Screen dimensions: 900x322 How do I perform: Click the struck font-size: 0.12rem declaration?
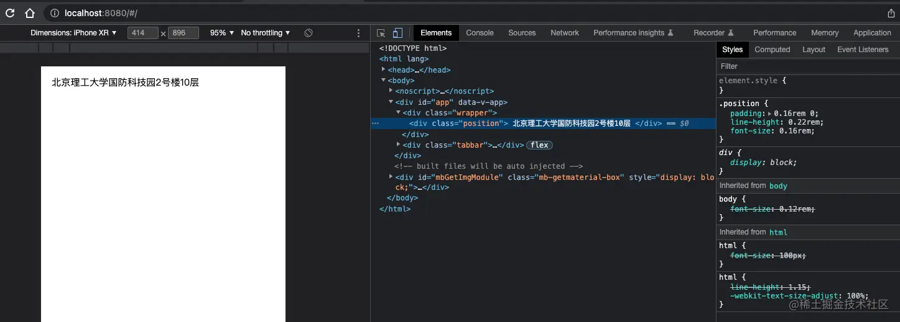(x=772, y=209)
